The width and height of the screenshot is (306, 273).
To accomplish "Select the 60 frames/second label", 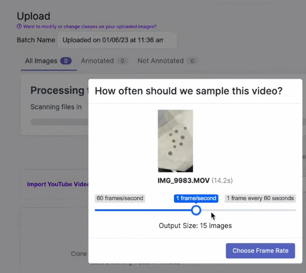I will tap(120, 198).
